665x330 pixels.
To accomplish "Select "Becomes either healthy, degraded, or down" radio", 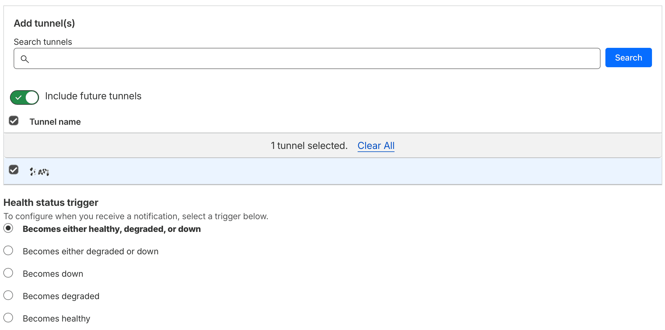I will pyautogui.click(x=8, y=228).
